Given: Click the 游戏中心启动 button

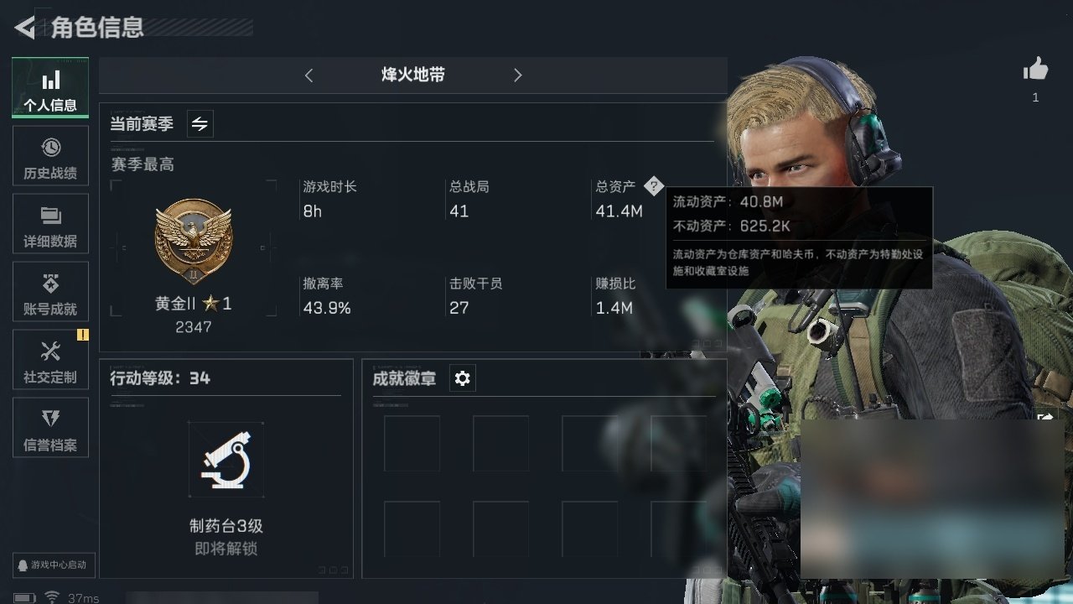Looking at the screenshot, I should [53, 565].
